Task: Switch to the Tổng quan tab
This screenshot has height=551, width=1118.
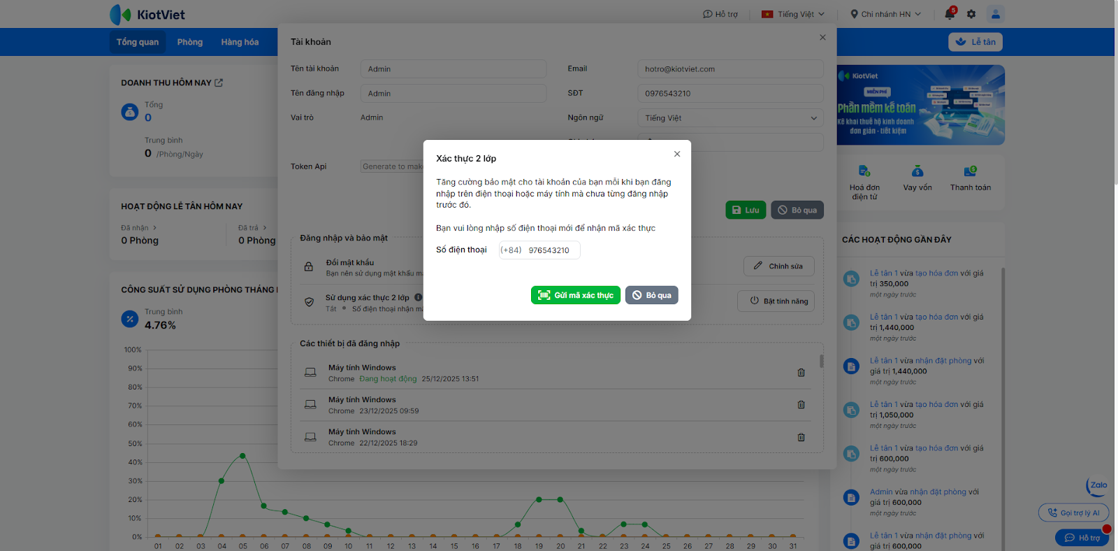Action: 138,42
